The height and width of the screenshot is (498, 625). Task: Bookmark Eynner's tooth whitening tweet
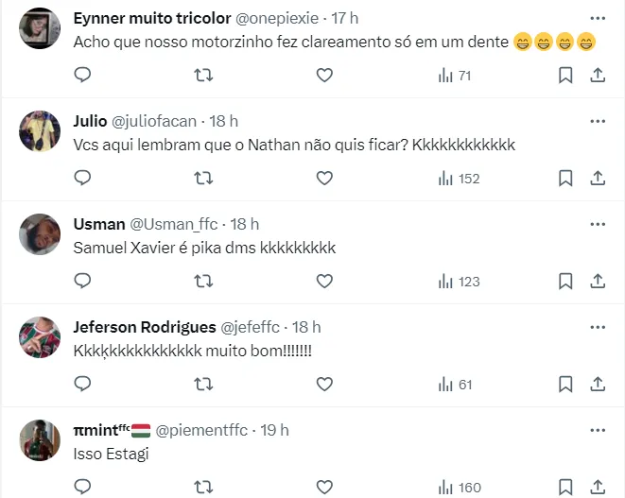tap(565, 75)
